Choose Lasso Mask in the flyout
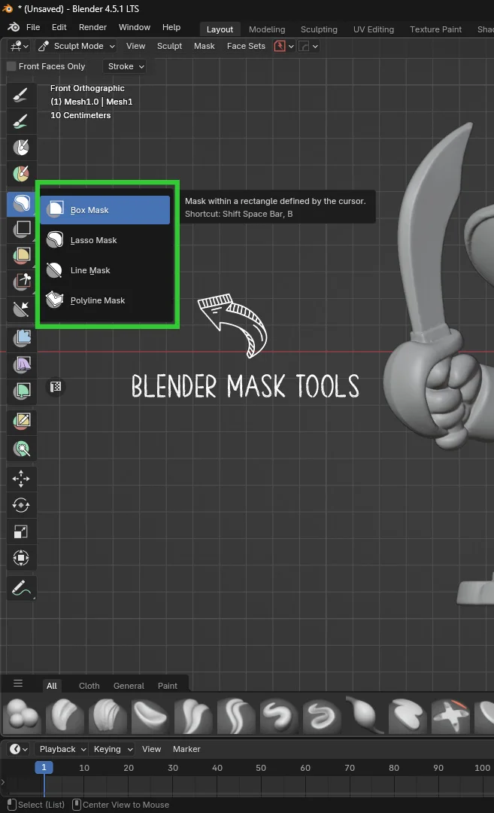Screen dimensions: 494x813 pyautogui.click(x=105, y=240)
